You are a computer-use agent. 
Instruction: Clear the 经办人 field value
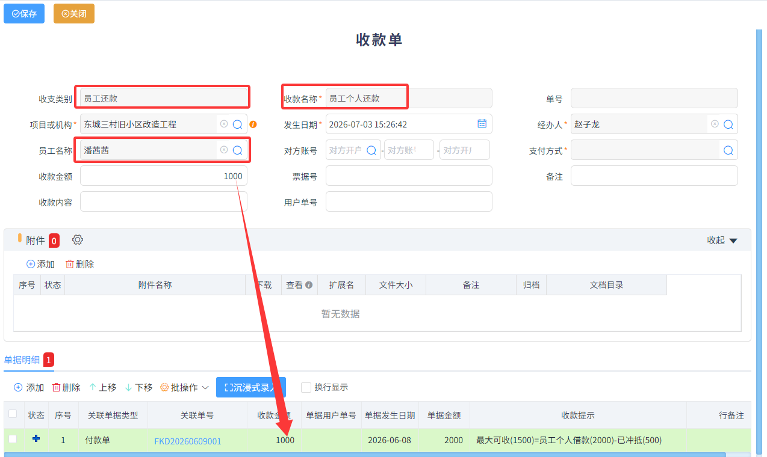(715, 124)
